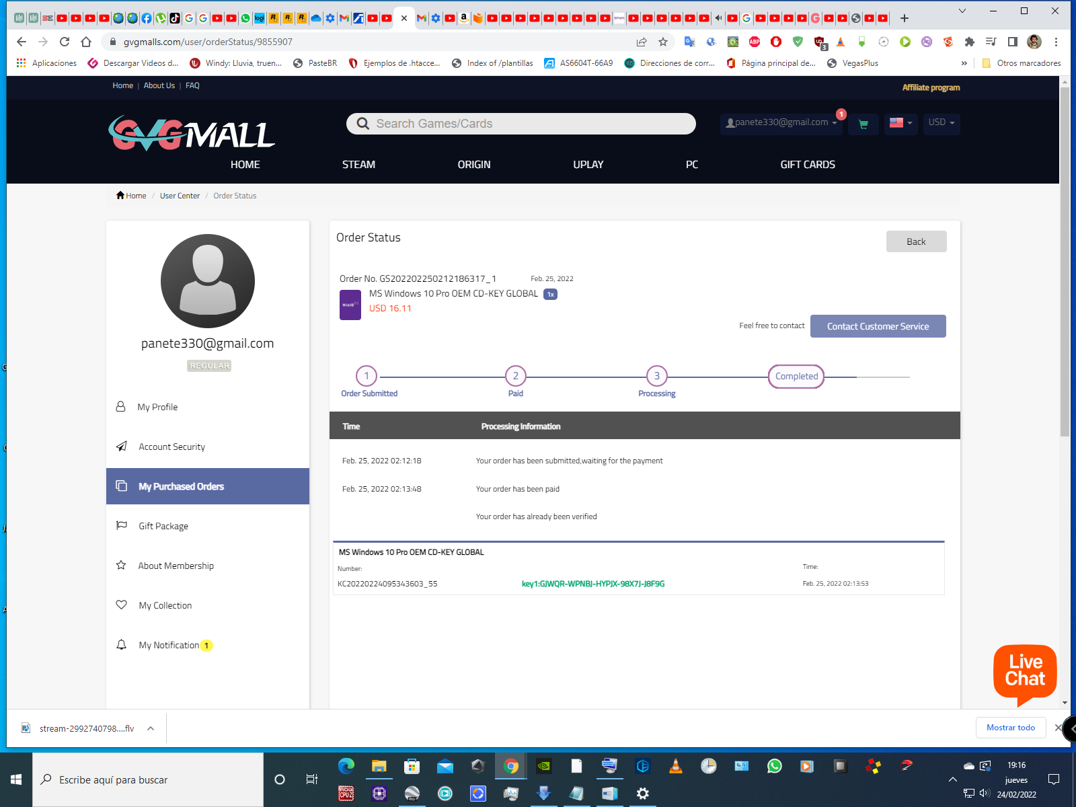Expand the USD currency dropdown
Image resolution: width=1076 pixels, height=807 pixels.
(x=941, y=122)
